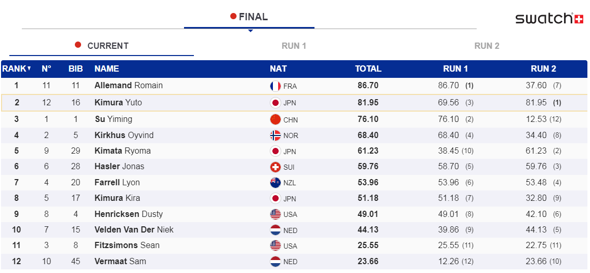Click the Netherlands flag beside Vermaat Sam
Viewport: 590px width, 273px height.
click(276, 262)
